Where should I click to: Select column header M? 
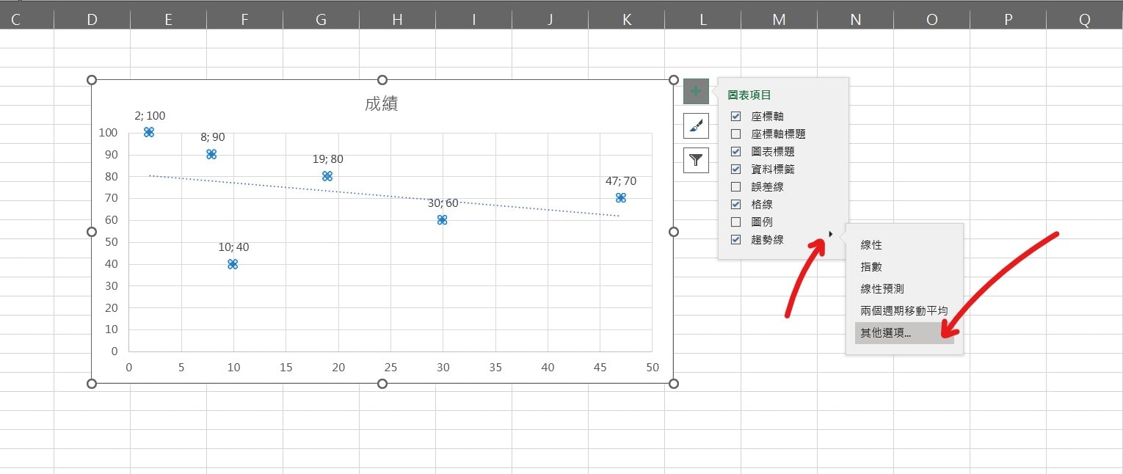click(779, 20)
